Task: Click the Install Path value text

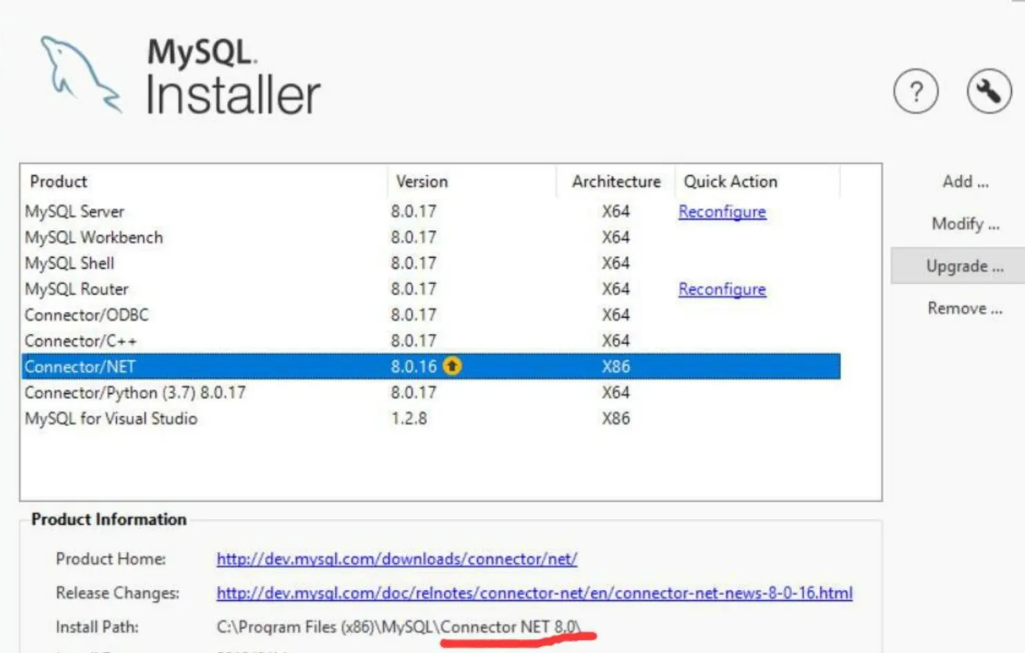Action: tap(398, 627)
